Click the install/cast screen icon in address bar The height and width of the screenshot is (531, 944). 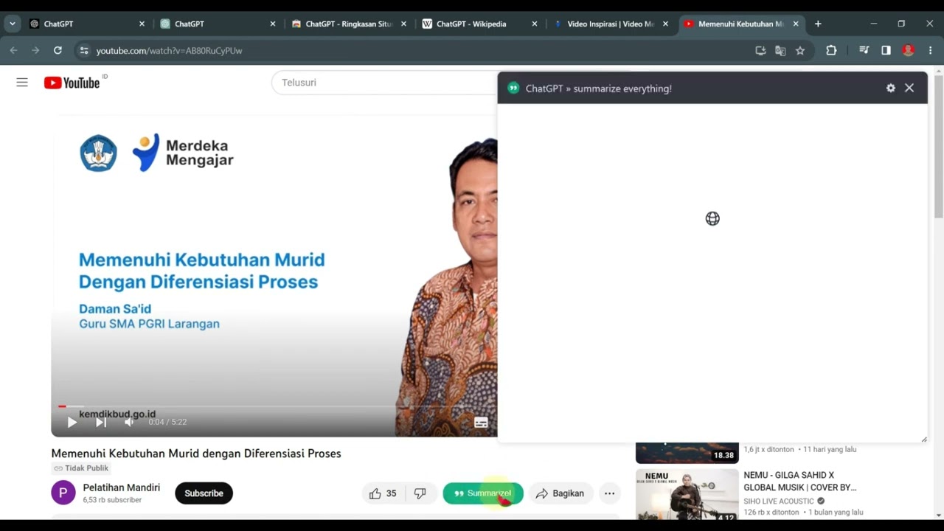[760, 50]
